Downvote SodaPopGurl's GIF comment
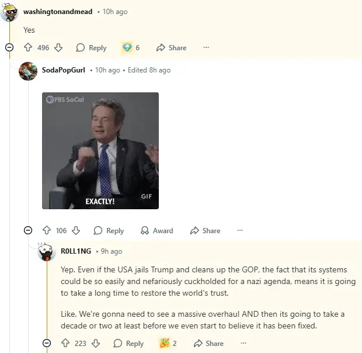362x353 pixels. click(76, 231)
